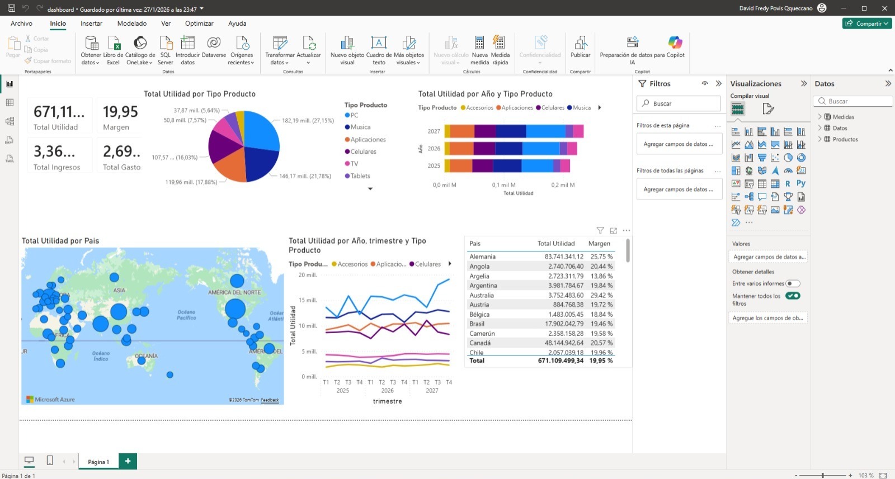Click the zoom slider handle
Screen dimensions: 895x479
[x=822, y=475]
